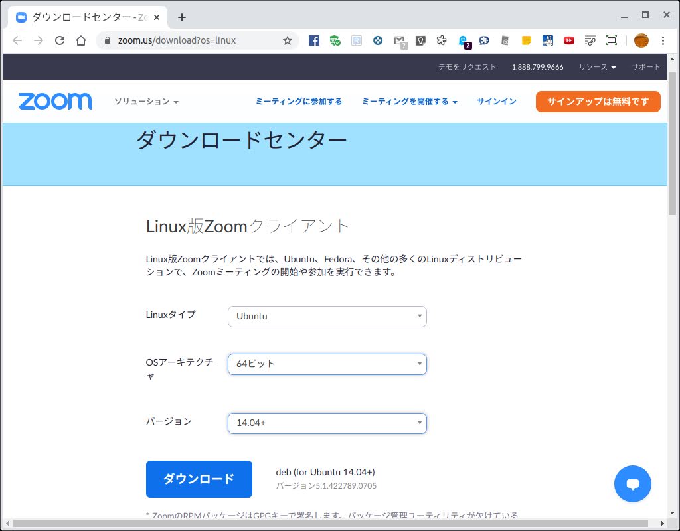Select the ダウンロードセンター browser tab
The height and width of the screenshot is (531, 680).
[88, 17]
